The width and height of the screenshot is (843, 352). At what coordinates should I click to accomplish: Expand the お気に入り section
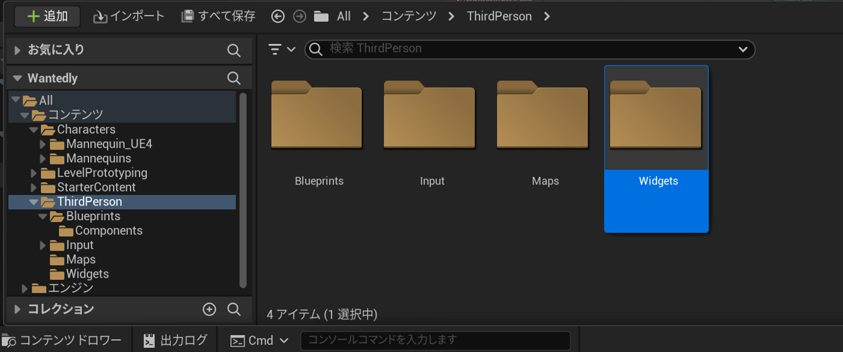18,50
